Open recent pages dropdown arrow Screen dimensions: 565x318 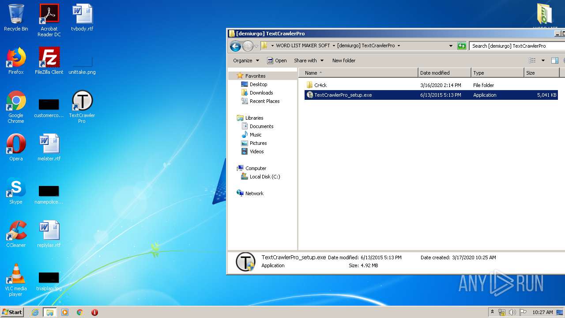point(256,46)
